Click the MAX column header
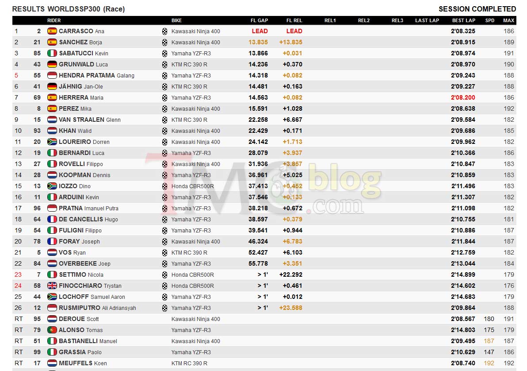 coord(508,20)
